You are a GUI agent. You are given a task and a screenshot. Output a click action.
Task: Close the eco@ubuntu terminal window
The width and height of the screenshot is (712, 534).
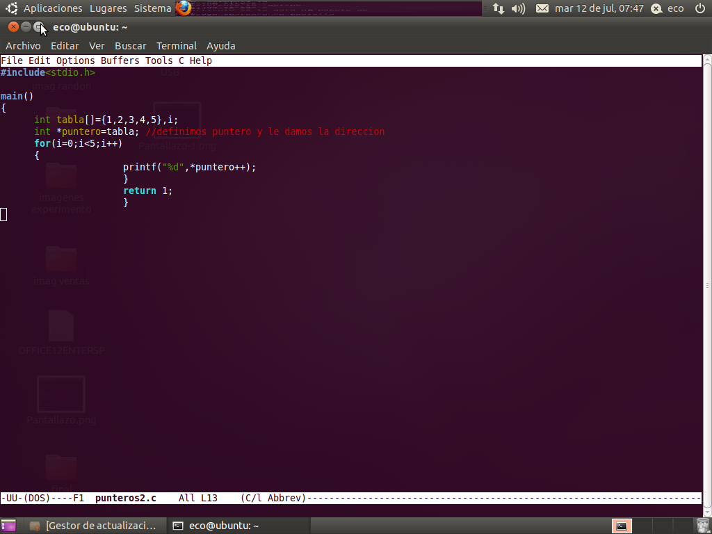[x=13, y=27]
